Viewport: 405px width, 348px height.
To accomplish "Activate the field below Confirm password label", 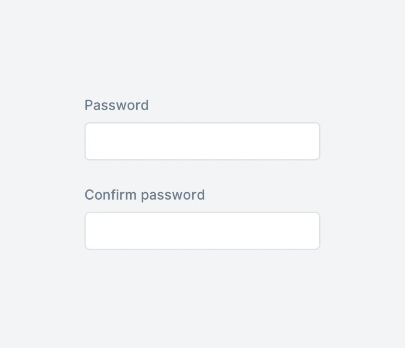I will tap(202, 231).
